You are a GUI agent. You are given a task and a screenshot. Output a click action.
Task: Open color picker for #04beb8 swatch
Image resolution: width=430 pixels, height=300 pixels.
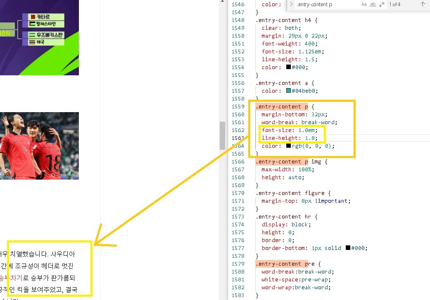pos(288,90)
